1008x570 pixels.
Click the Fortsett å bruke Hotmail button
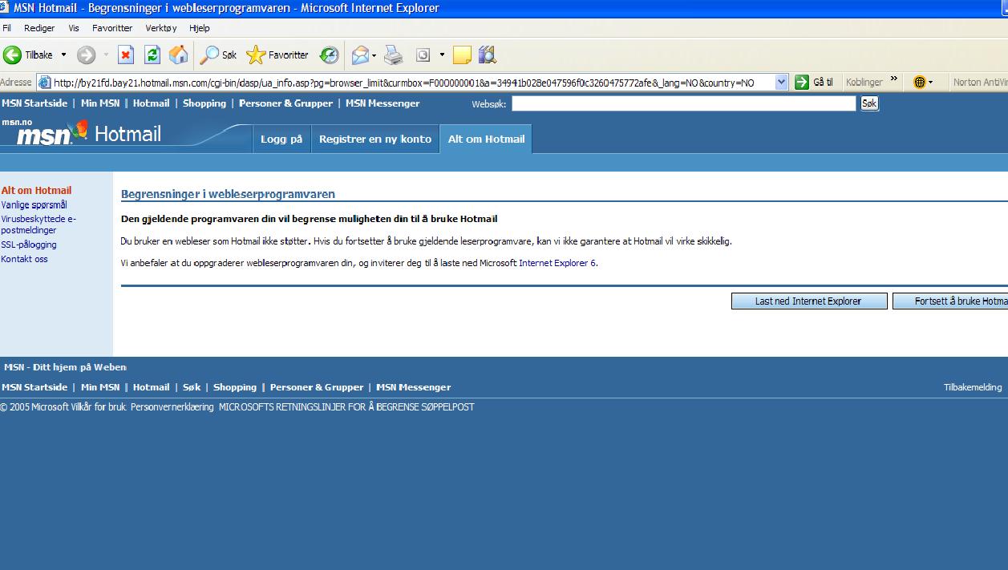(x=950, y=301)
